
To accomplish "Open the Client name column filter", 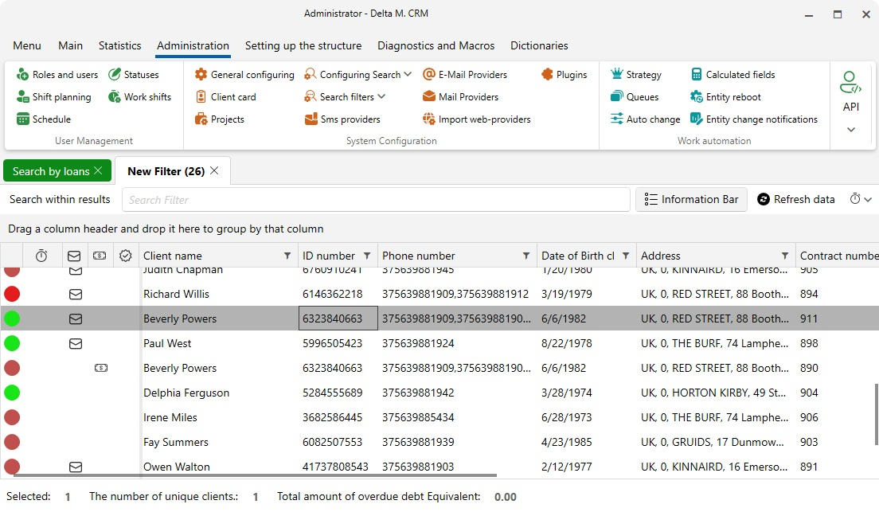I will point(287,256).
